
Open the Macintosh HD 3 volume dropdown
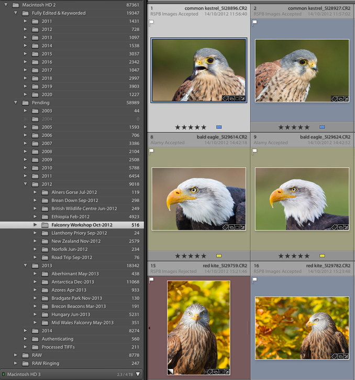pyautogui.click(x=138, y=374)
